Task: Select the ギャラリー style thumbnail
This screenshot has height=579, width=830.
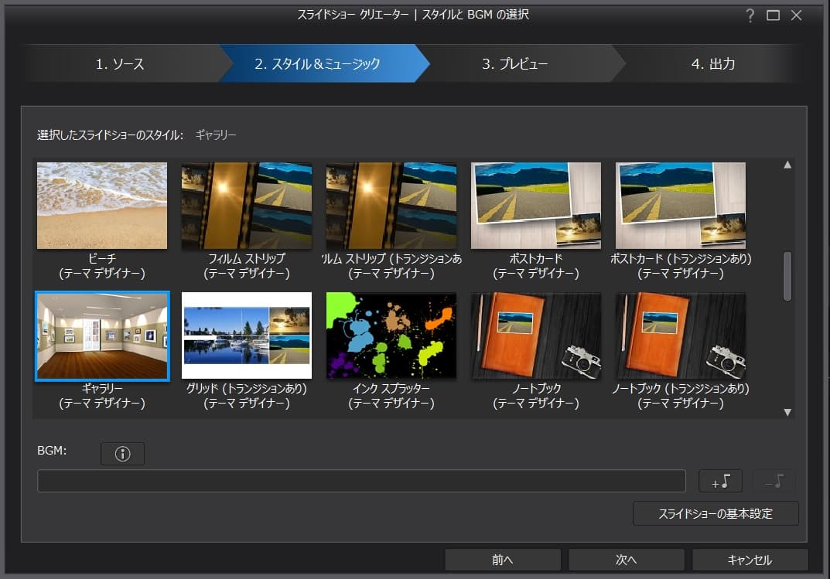Action: click(102, 336)
